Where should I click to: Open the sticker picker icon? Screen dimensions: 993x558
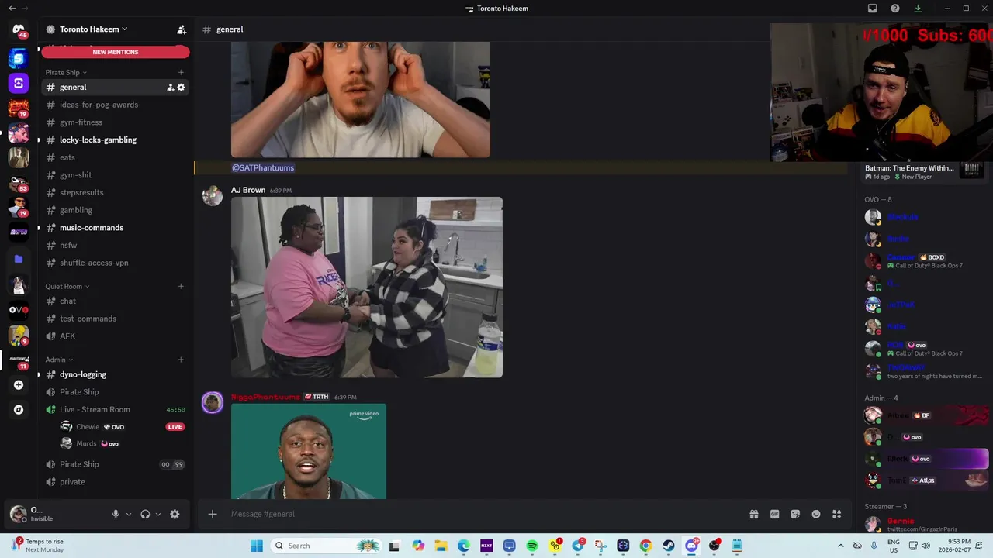(795, 514)
